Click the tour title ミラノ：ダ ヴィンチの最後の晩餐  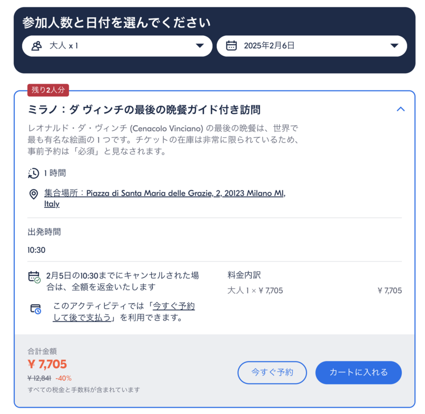pyautogui.click(x=144, y=109)
